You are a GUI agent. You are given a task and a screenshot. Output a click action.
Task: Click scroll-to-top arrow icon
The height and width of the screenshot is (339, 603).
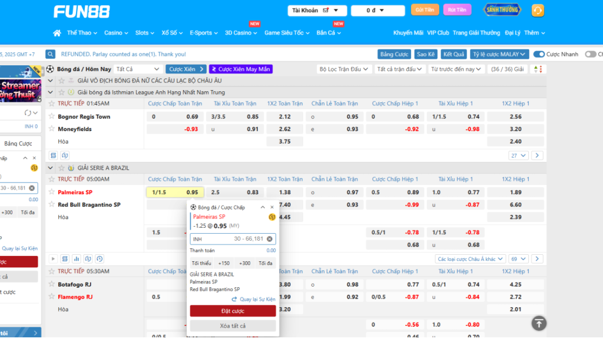tap(539, 323)
